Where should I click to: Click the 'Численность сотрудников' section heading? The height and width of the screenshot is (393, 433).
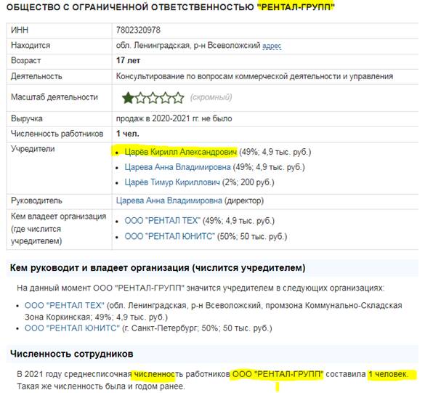tap(72, 354)
